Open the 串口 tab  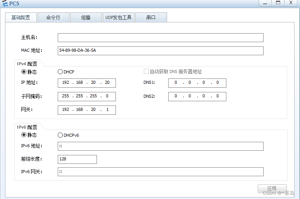[151, 17]
